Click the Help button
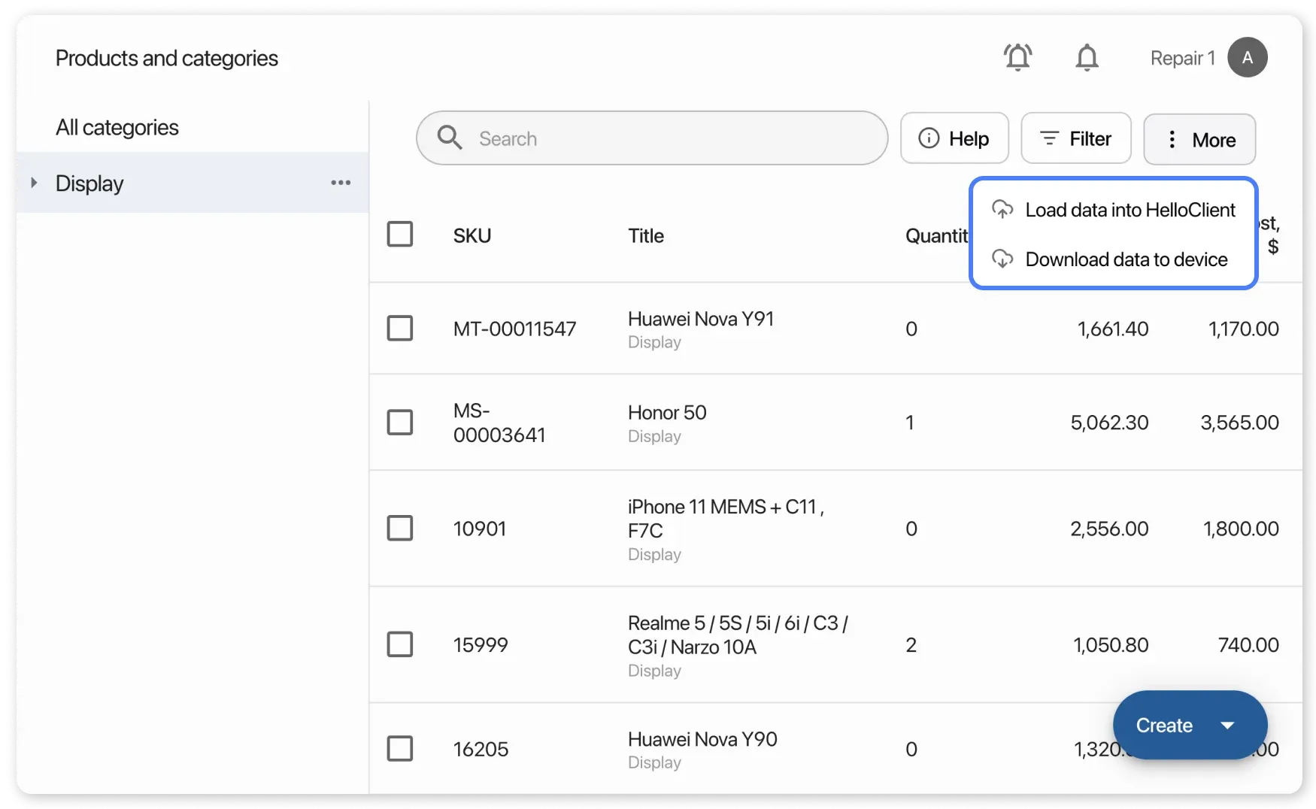Viewport: 1316px width, 809px height. click(954, 138)
